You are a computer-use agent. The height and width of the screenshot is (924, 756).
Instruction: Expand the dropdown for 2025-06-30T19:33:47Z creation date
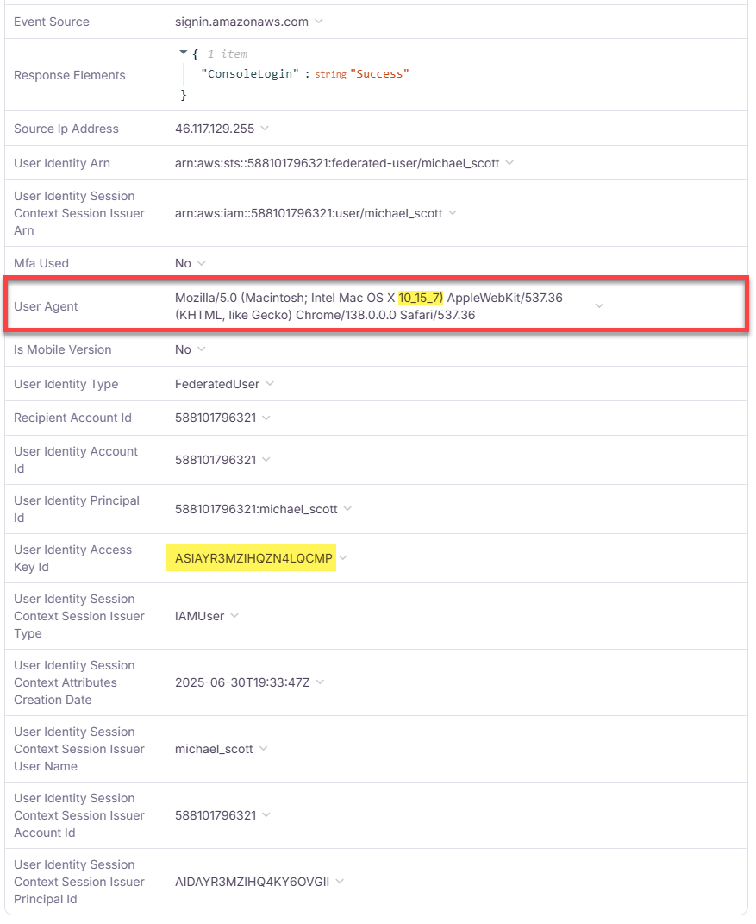321,682
